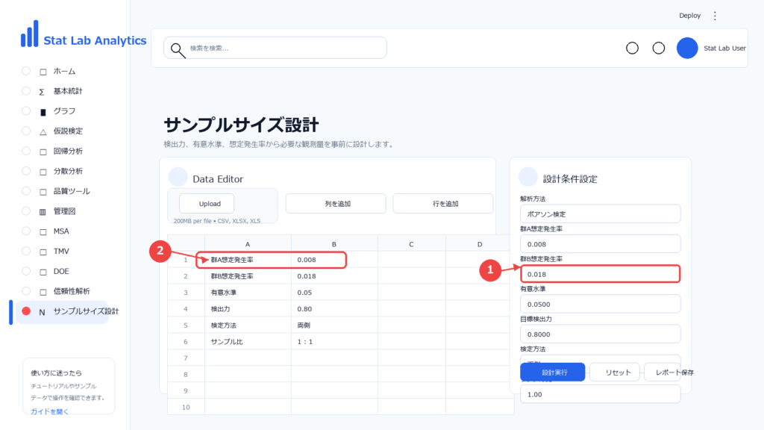
Task: Select the red サンプルサイズ設計 radio circle
Action: point(26,311)
